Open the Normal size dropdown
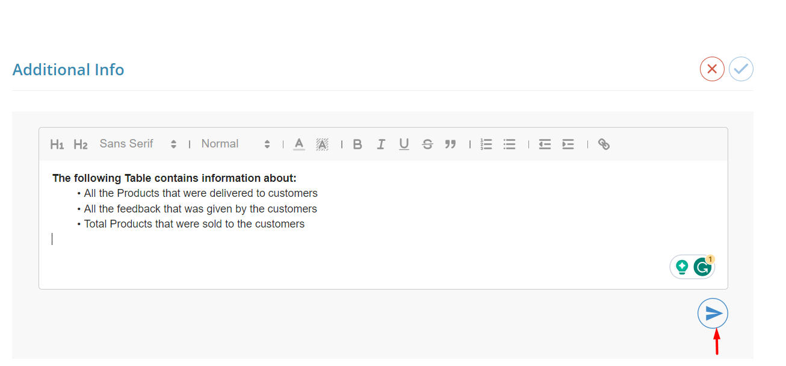The height and width of the screenshot is (366, 786). click(x=236, y=144)
